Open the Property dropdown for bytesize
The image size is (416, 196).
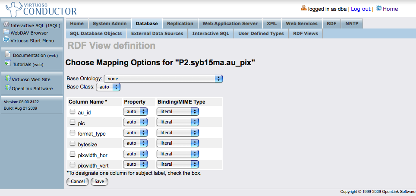pos(135,143)
